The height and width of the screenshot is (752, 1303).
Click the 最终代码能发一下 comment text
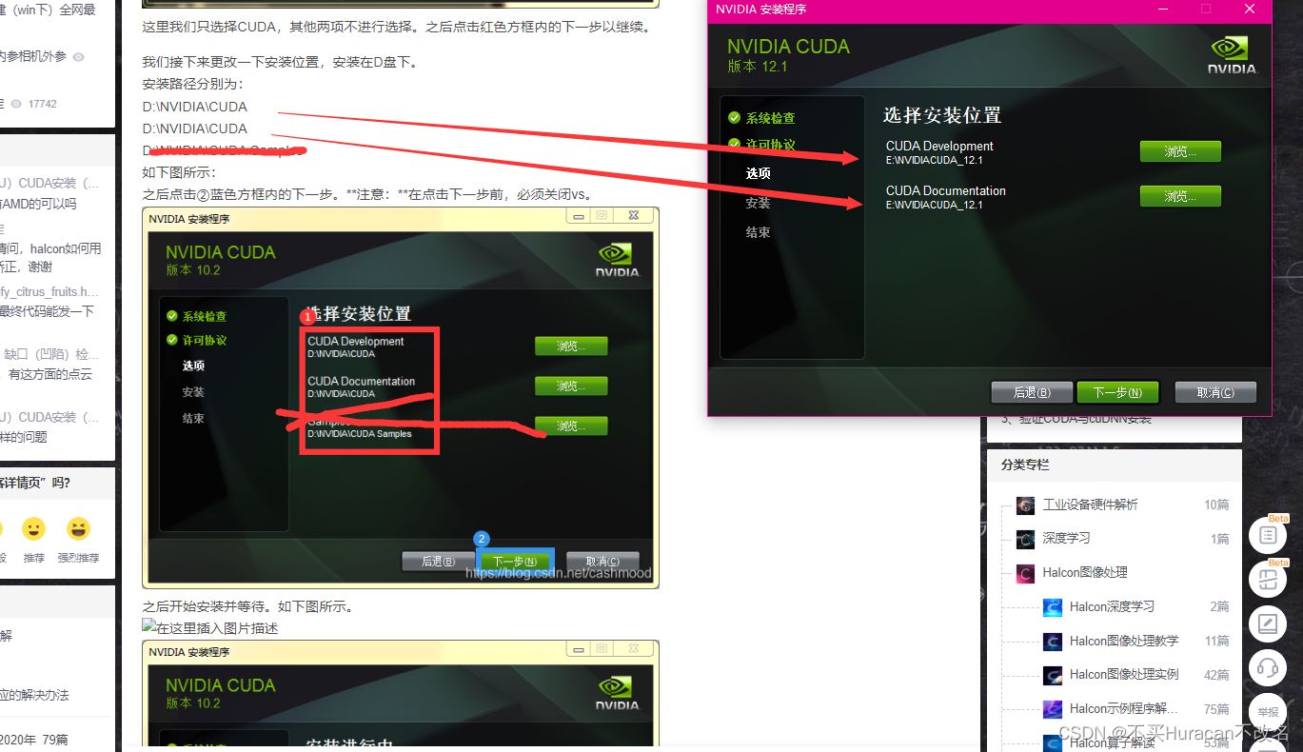click(48, 311)
